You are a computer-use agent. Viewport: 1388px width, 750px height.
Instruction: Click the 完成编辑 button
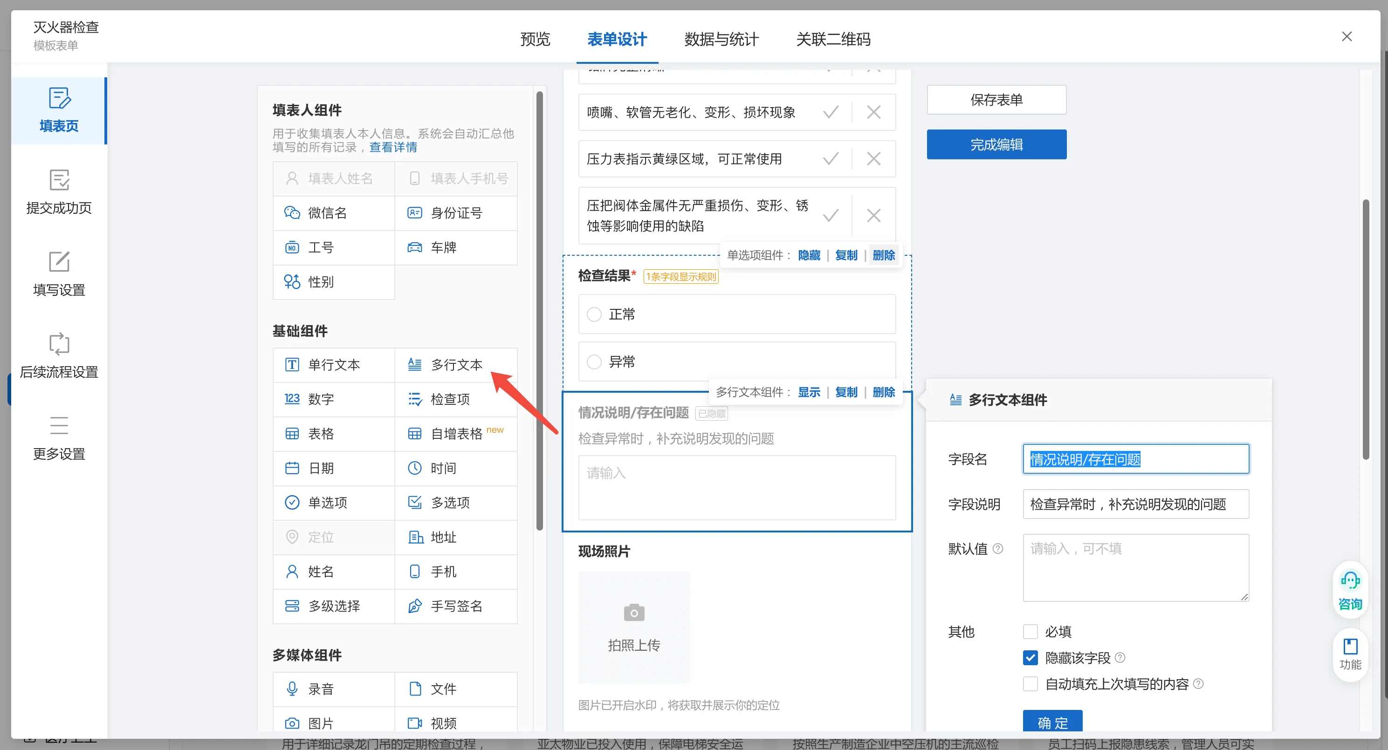point(996,144)
